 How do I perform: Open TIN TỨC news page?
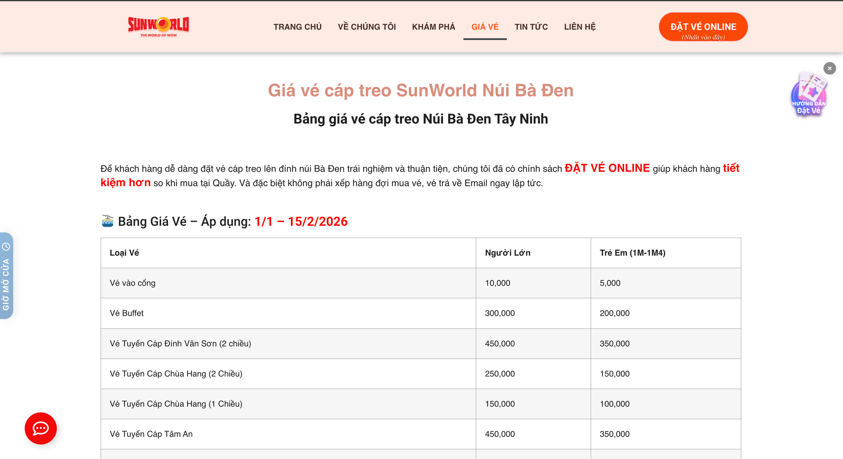point(531,27)
